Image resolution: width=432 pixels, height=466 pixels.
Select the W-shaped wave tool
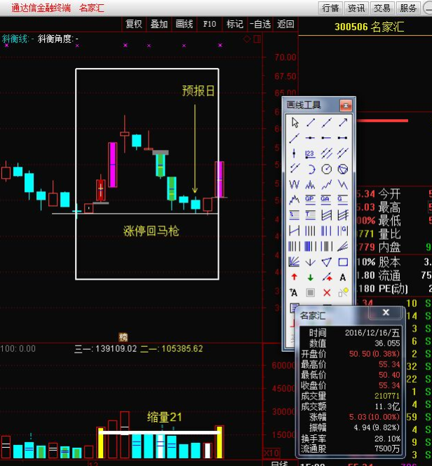(x=295, y=184)
